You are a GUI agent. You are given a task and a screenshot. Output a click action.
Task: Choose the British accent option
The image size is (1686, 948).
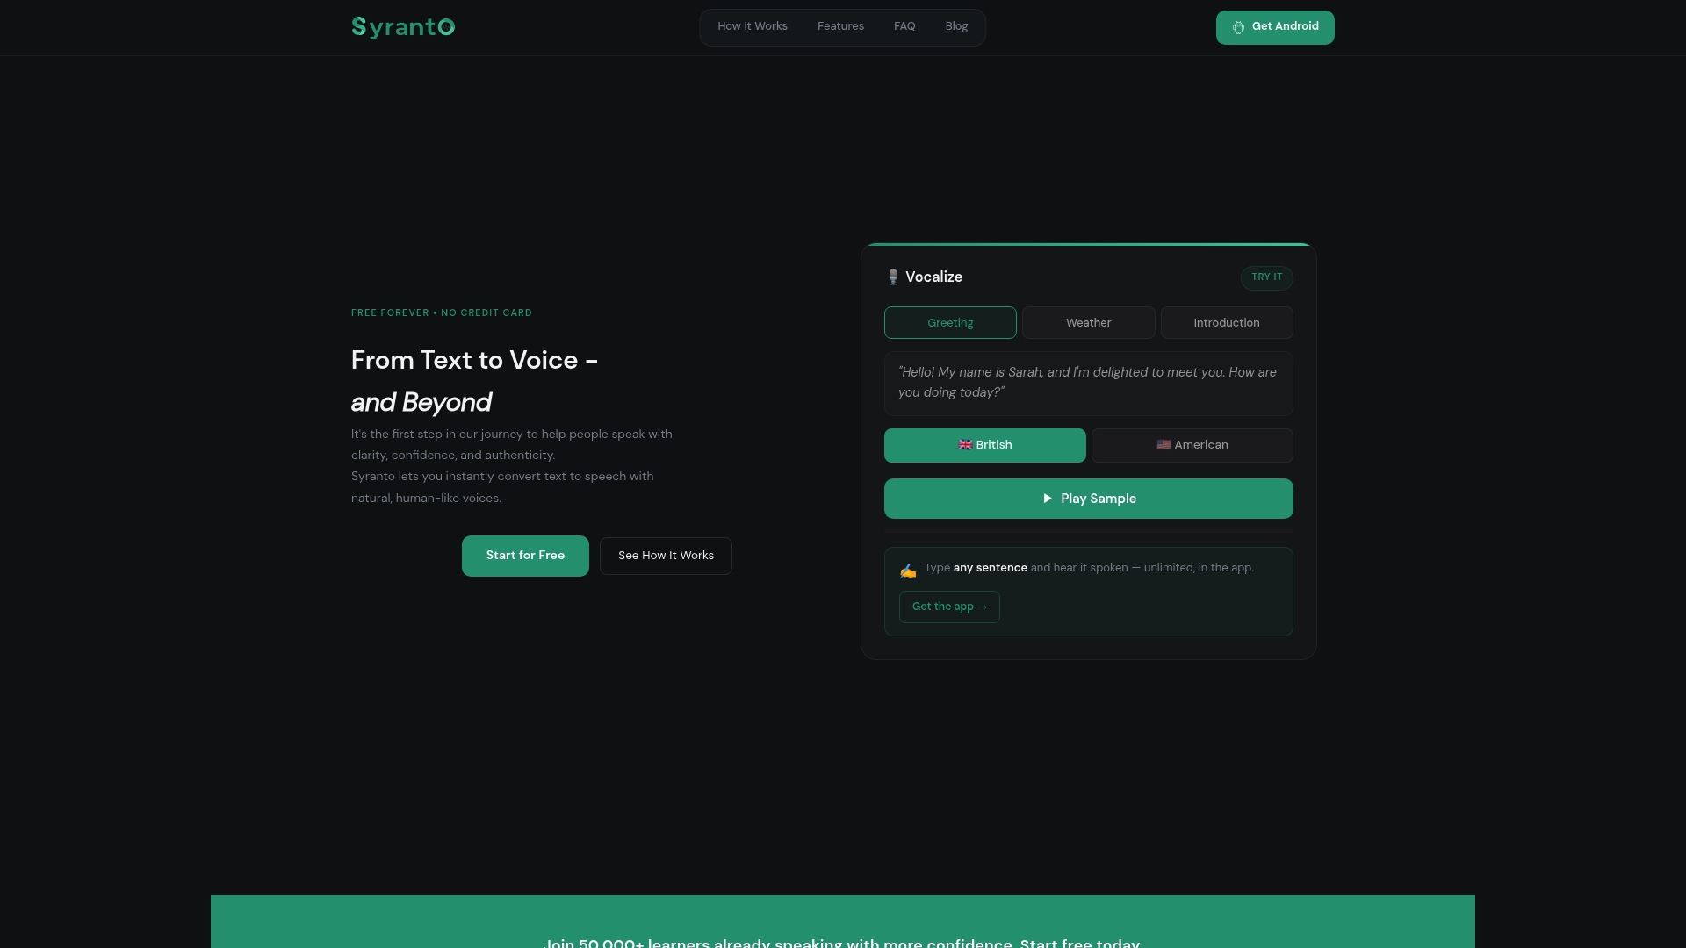[x=985, y=445]
